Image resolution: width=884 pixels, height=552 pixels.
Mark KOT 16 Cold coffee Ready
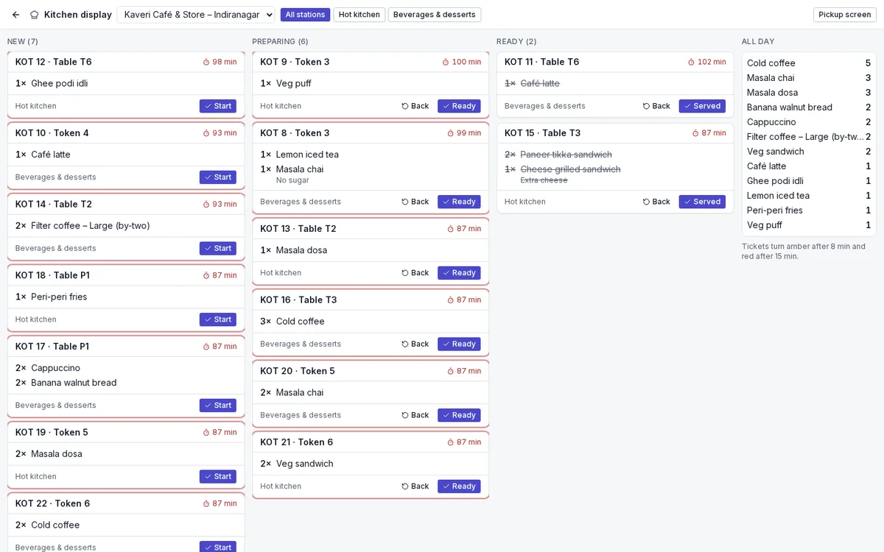(x=459, y=344)
